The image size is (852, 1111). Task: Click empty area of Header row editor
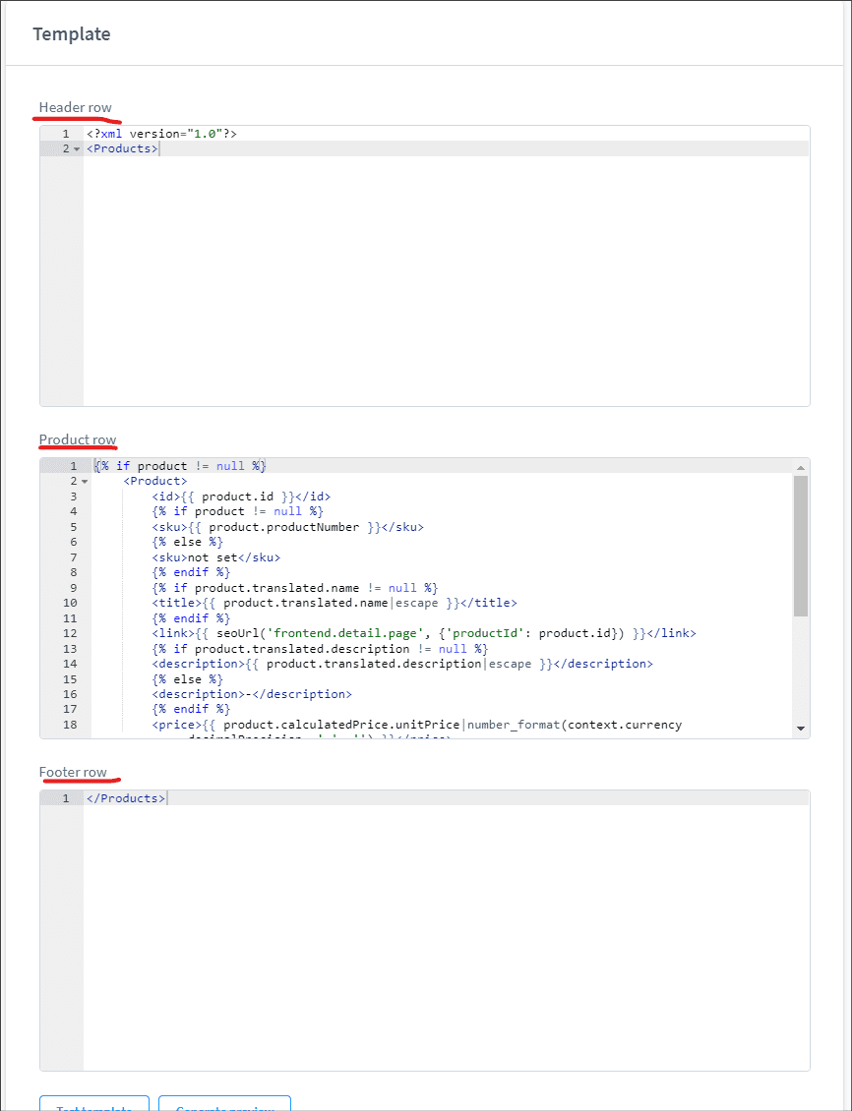click(446, 280)
